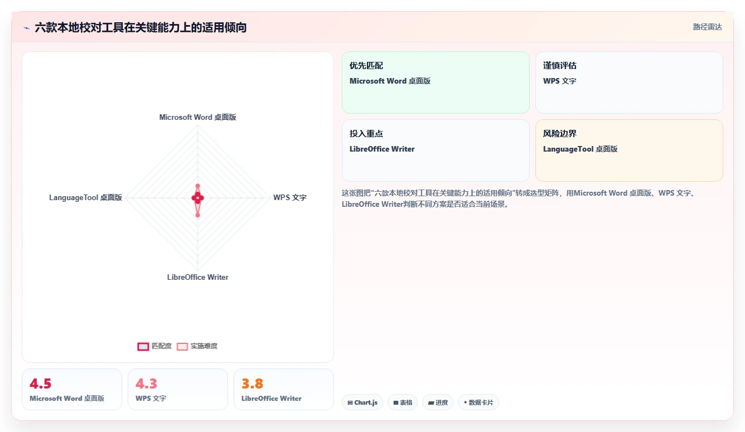Select the 表格 tag chip
Viewport: 745px width, 432px height.
pyautogui.click(x=403, y=402)
